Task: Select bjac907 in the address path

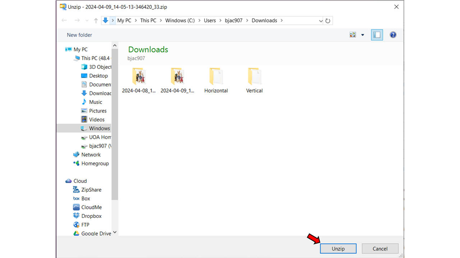Action: pyautogui.click(x=234, y=20)
